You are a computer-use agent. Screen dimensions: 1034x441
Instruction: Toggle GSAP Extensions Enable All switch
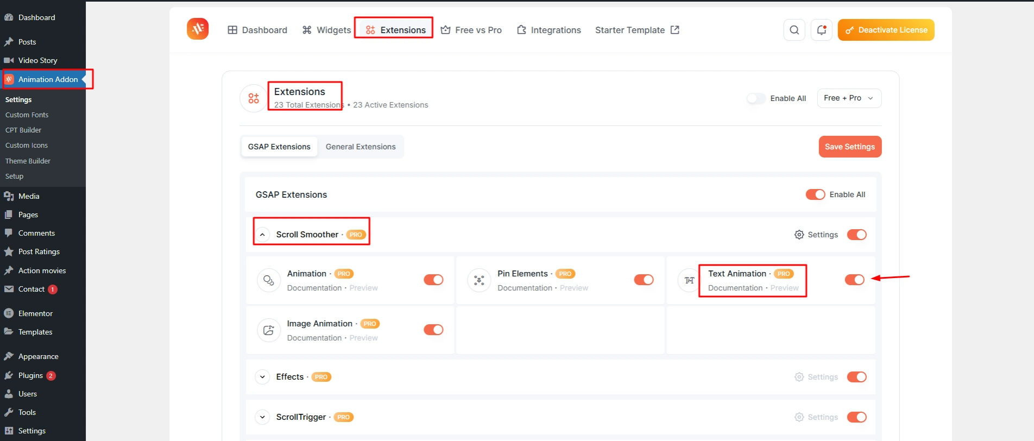(815, 194)
